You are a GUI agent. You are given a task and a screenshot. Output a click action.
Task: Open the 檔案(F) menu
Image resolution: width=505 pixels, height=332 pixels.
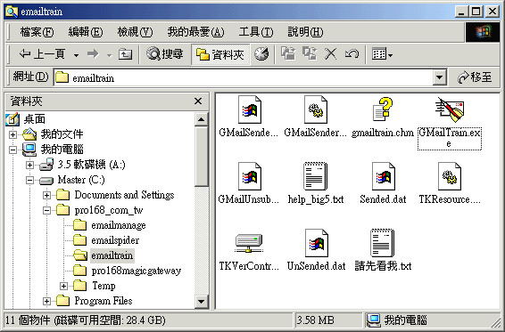click(37, 32)
